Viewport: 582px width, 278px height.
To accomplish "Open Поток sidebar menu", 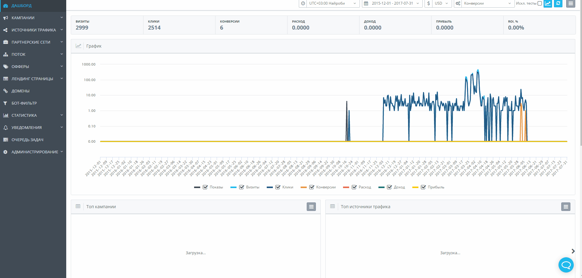I will point(33,54).
